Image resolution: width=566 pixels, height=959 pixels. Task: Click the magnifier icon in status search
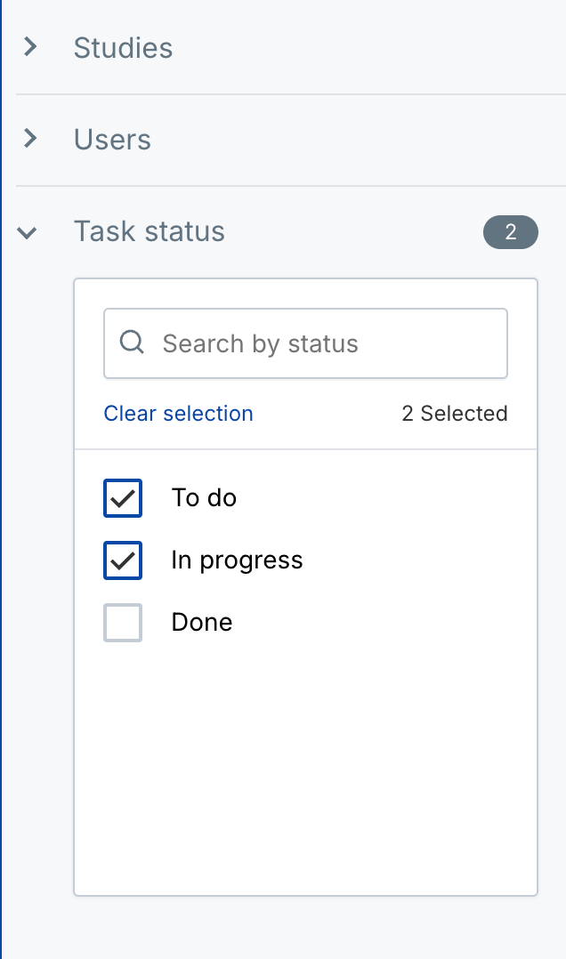coord(132,342)
